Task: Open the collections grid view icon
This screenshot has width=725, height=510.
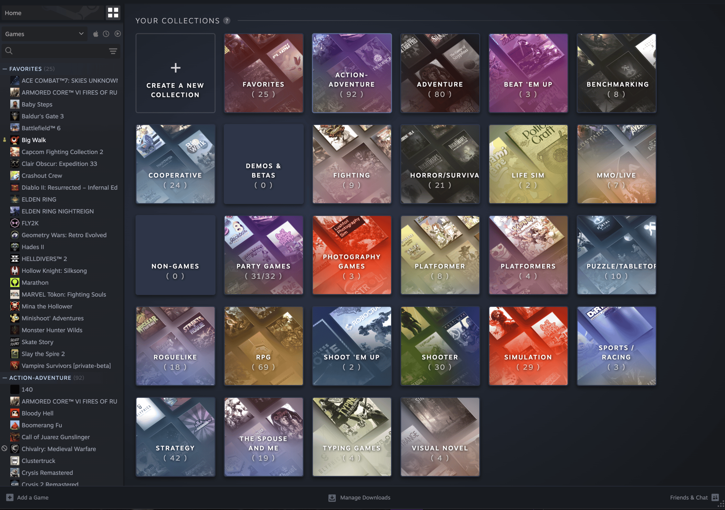Action: coord(113,13)
